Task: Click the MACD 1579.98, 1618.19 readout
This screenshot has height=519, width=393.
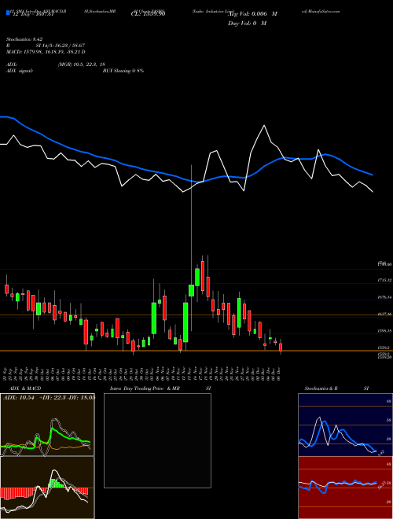Action: pos(46,52)
